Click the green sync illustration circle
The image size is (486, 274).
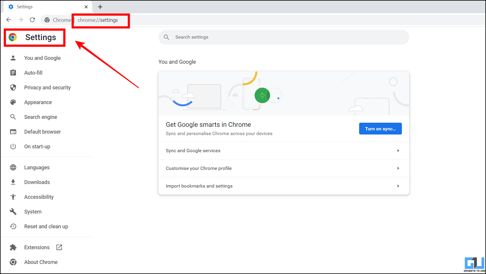point(262,95)
